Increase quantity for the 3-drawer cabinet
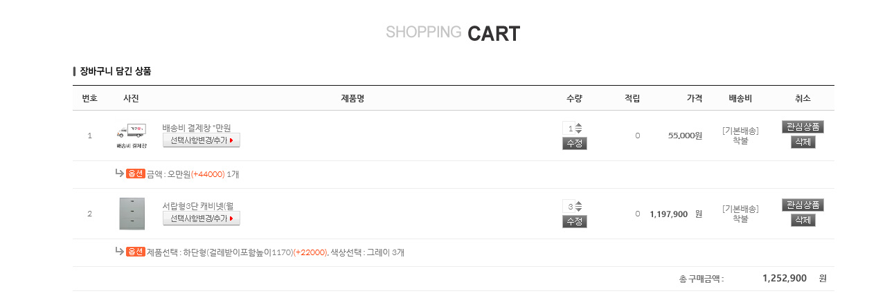The width and height of the screenshot is (885, 298). (x=579, y=203)
